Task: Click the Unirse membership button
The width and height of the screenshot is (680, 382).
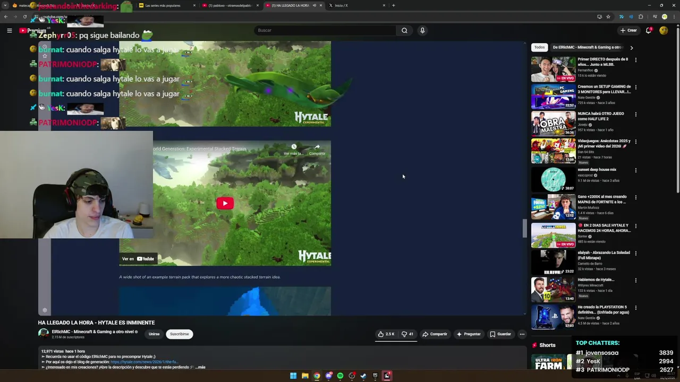Action: [x=154, y=334]
